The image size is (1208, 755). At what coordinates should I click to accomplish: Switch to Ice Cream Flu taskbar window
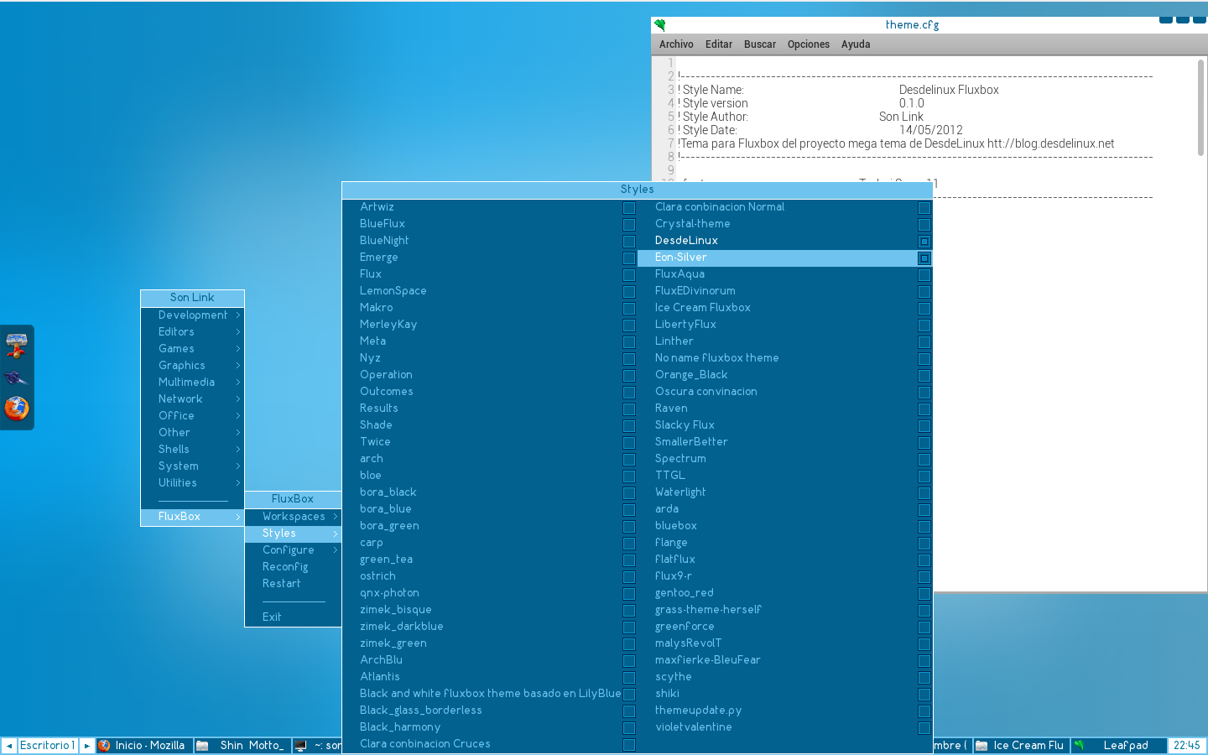pyautogui.click(x=1021, y=746)
